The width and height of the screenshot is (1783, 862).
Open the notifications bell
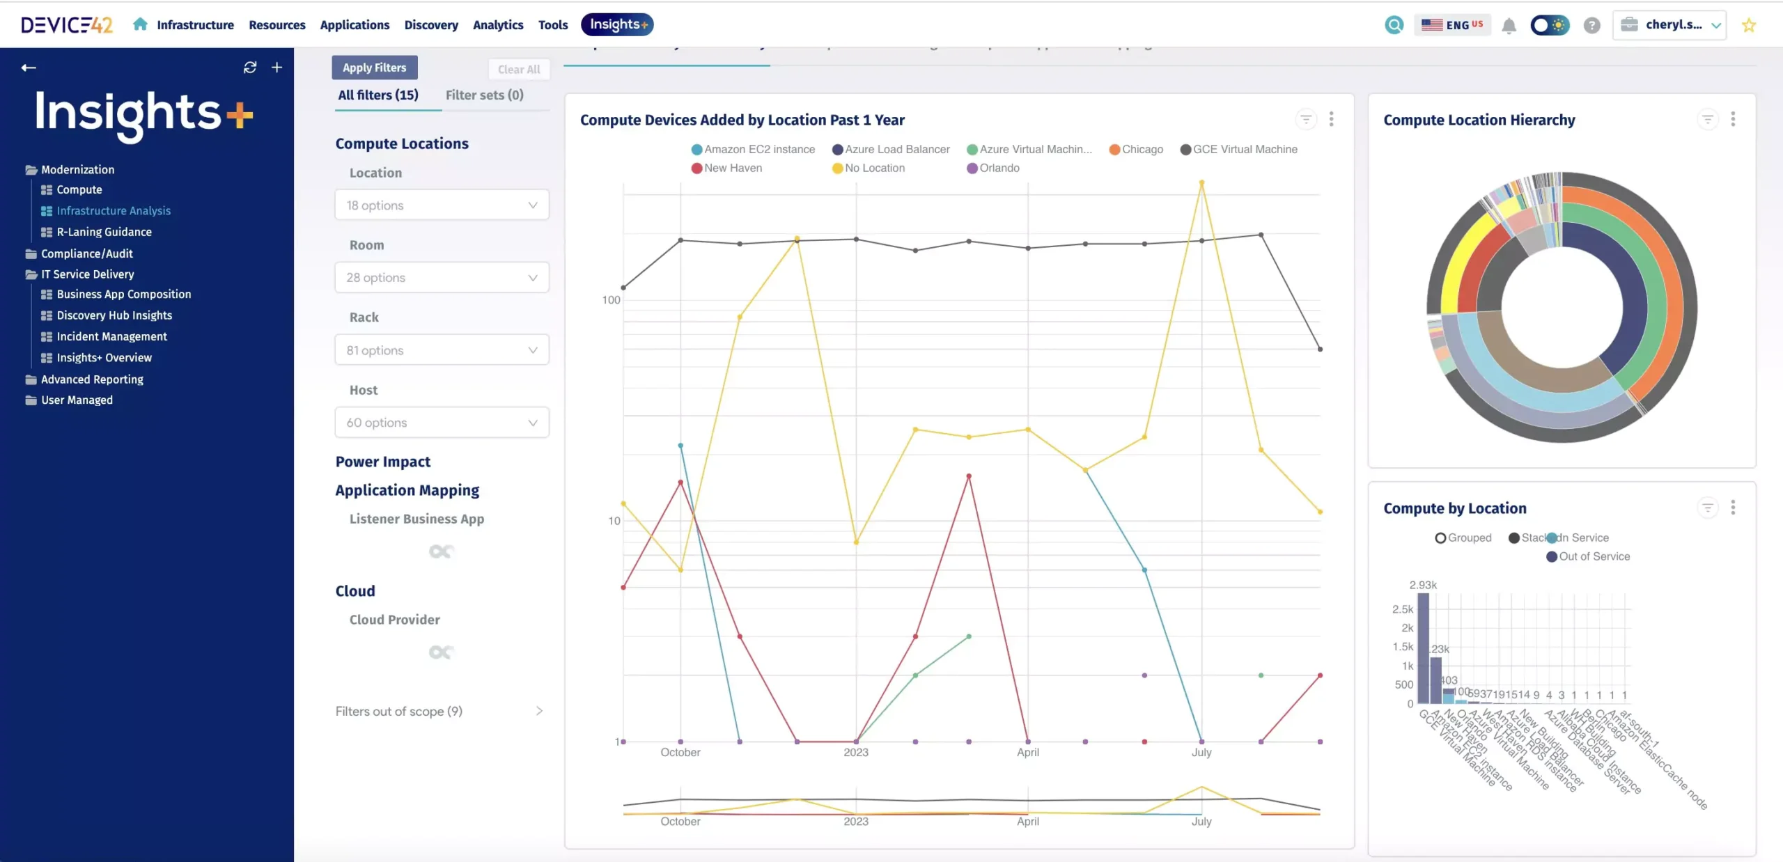(1509, 26)
